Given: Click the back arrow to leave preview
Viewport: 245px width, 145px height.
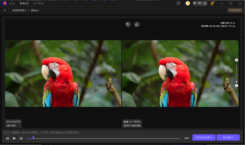Looking at the screenshot, I should click(5, 10).
